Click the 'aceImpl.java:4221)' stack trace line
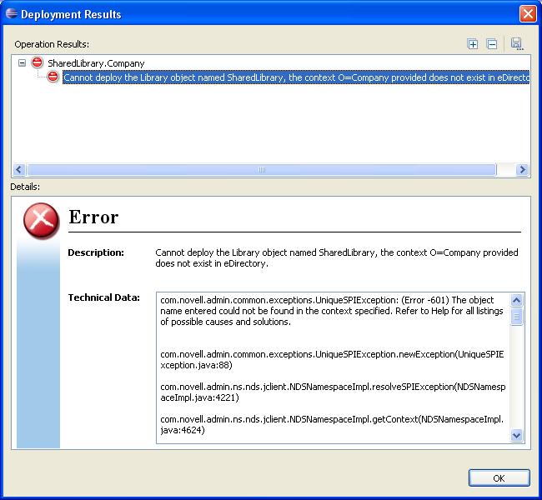The width and height of the screenshot is (542, 500). click(x=199, y=397)
